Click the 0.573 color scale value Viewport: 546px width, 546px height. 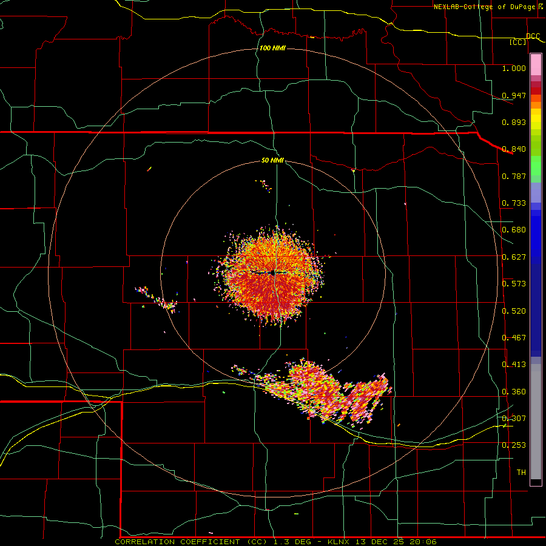514,284
